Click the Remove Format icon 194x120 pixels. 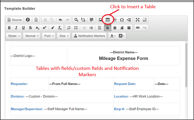60,28
